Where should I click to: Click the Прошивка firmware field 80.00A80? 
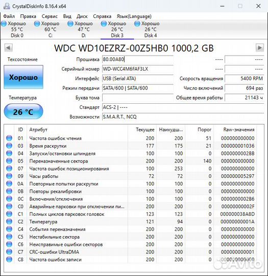(x=138, y=59)
